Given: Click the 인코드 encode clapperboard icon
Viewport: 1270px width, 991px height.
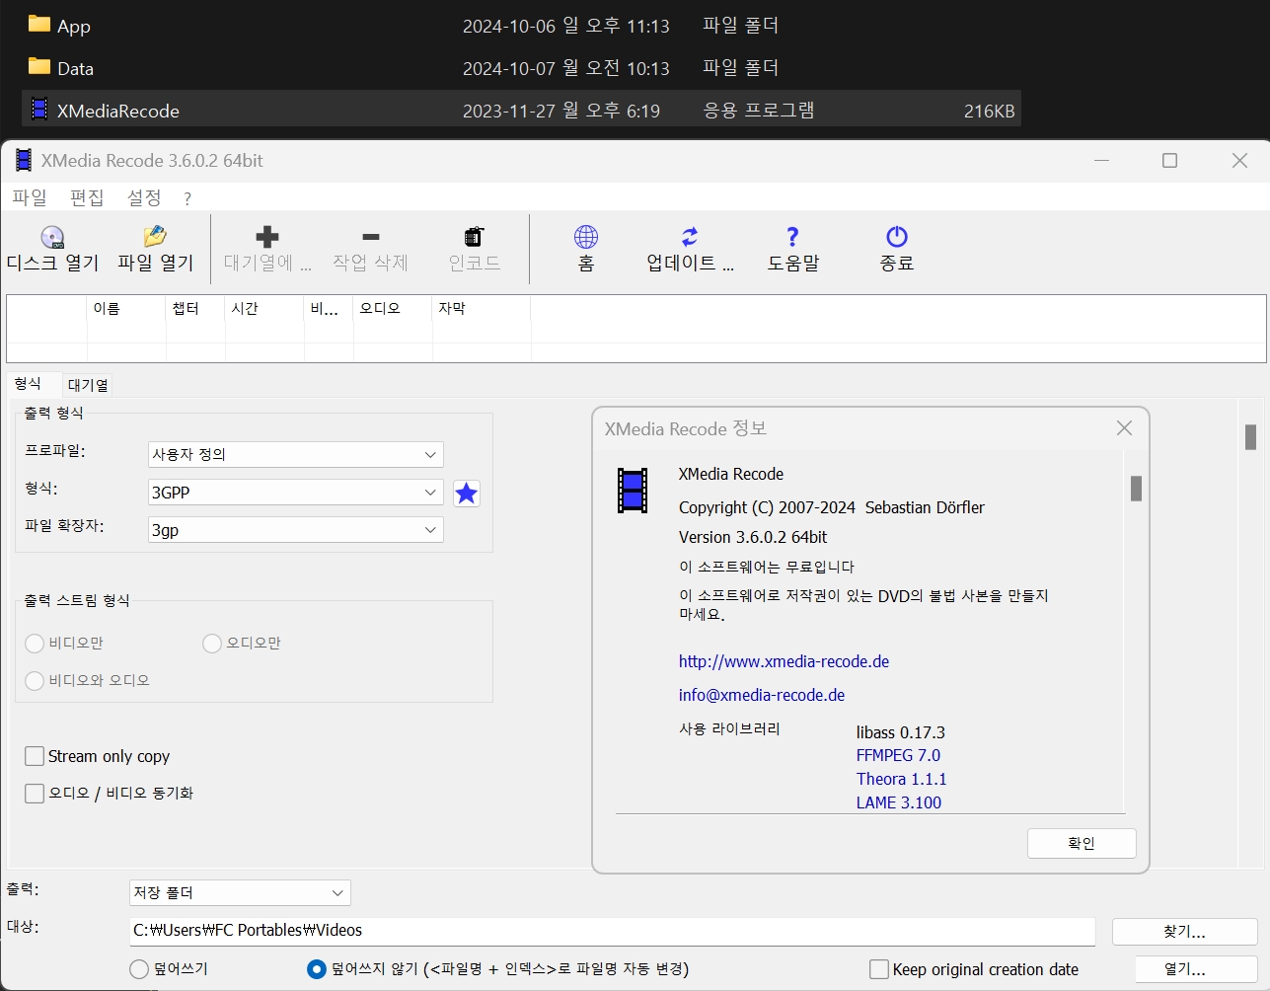Looking at the screenshot, I should (x=474, y=237).
